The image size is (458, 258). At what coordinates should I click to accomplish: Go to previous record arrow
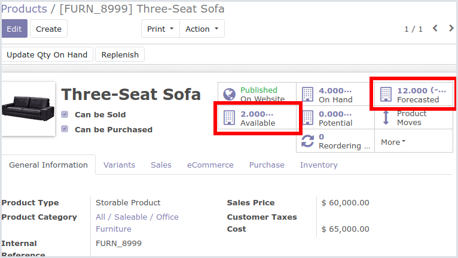pos(435,28)
